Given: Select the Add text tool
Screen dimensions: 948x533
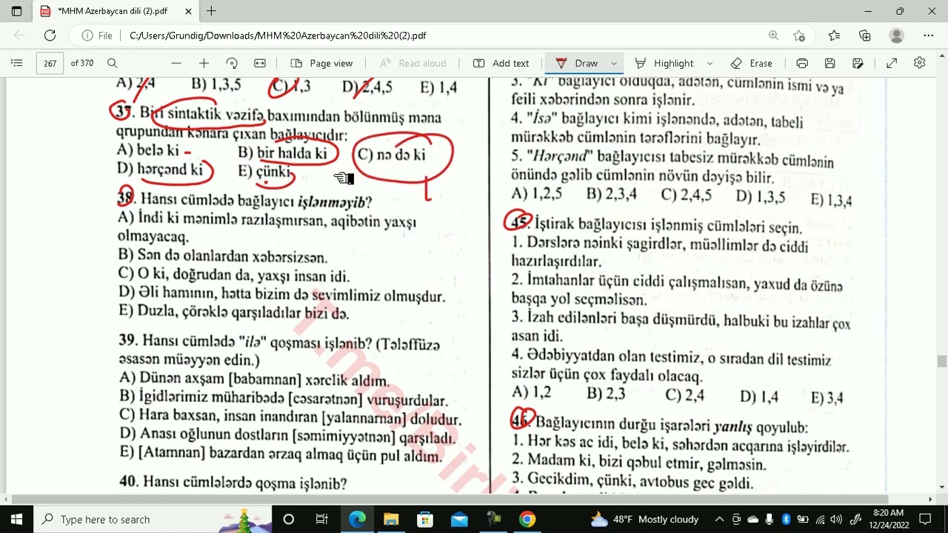Looking at the screenshot, I should coord(501,63).
